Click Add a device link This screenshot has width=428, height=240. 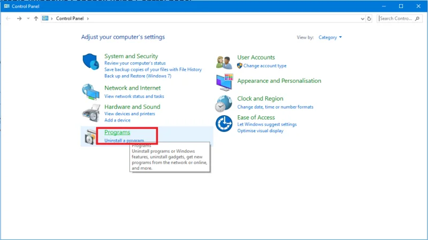(x=117, y=121)
